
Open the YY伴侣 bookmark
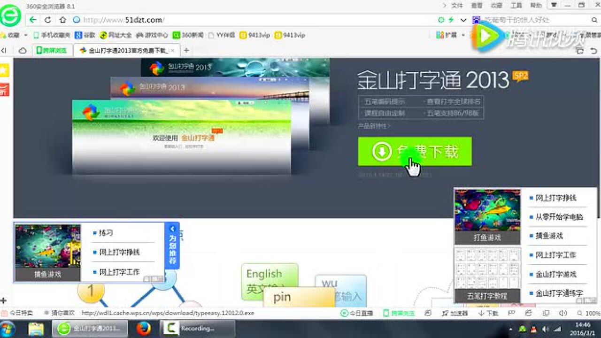tap(221, 35)
